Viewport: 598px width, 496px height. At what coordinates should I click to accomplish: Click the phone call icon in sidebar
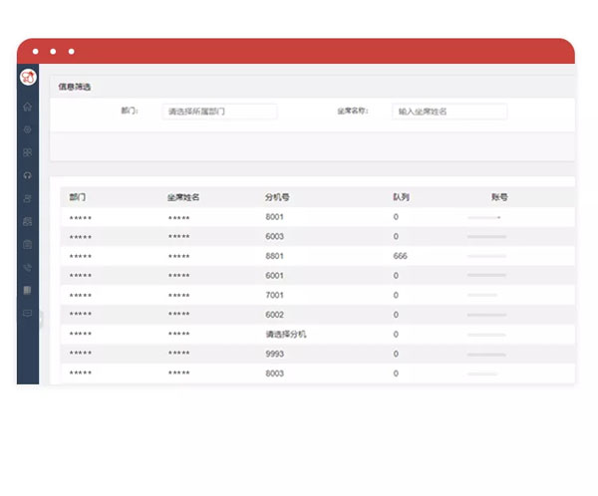tap(28, 267)
